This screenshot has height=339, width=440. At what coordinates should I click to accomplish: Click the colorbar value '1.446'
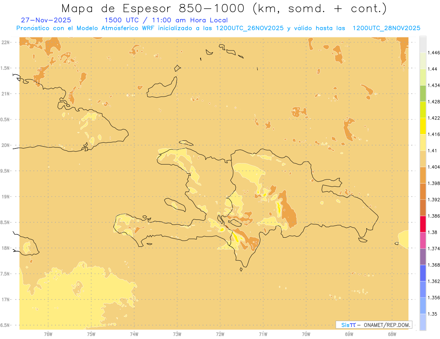[x=434, y=53]
